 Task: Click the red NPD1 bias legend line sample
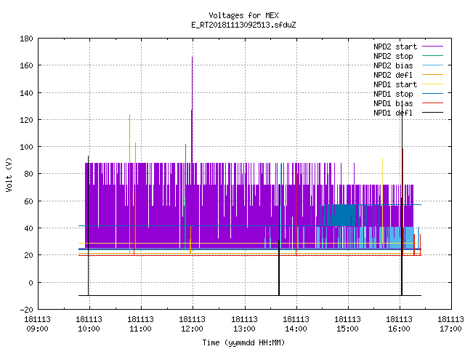click(x=433, y=103)
